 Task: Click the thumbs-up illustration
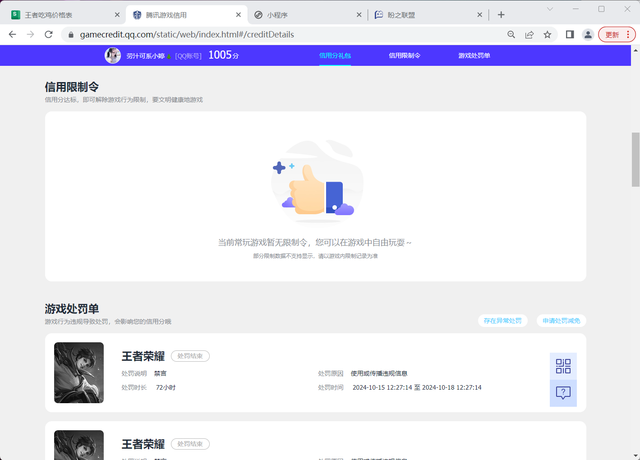[x=318, y=181]
